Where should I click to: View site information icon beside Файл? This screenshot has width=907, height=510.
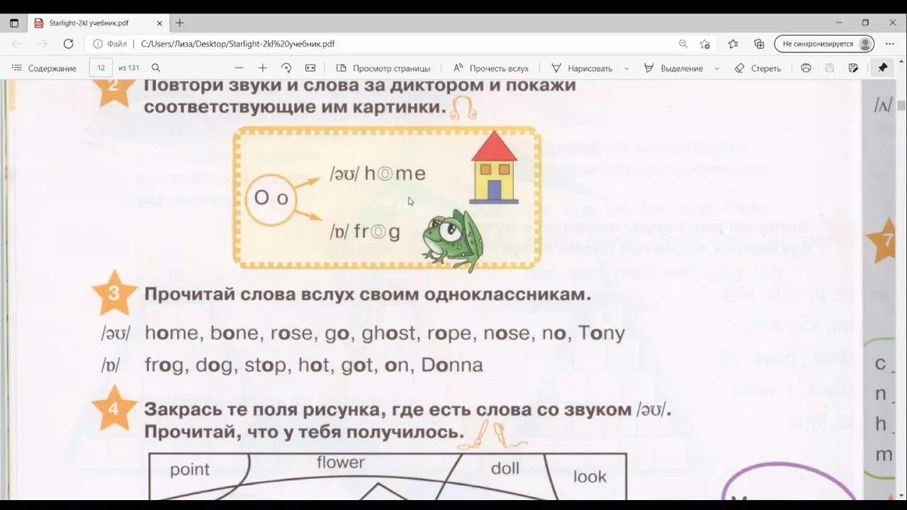[x=98, y=44]
